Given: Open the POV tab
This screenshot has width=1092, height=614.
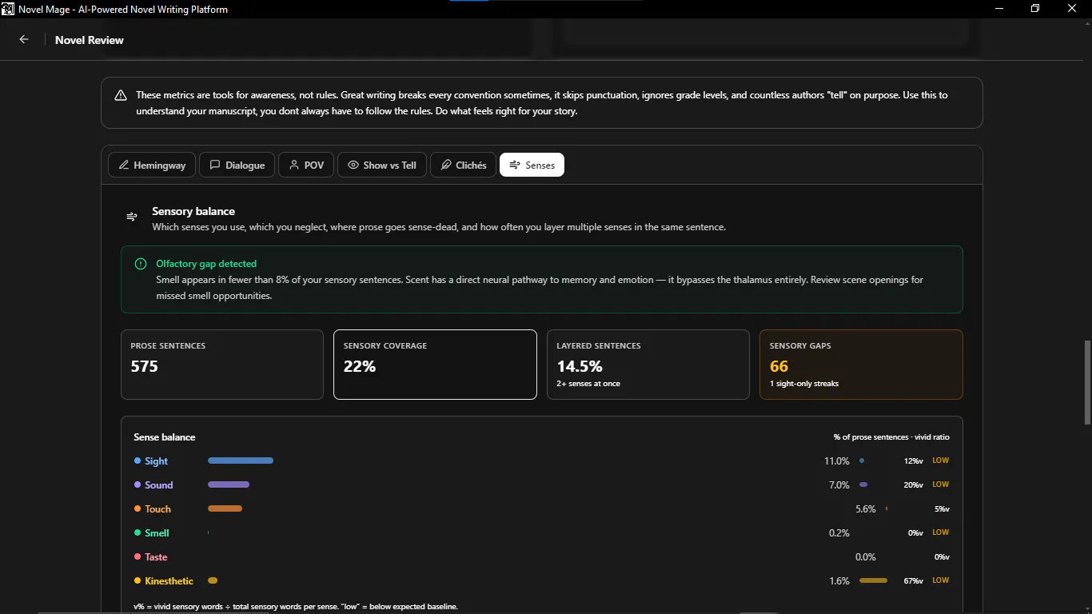Looking at the screenshot, I should pos(306,165).
